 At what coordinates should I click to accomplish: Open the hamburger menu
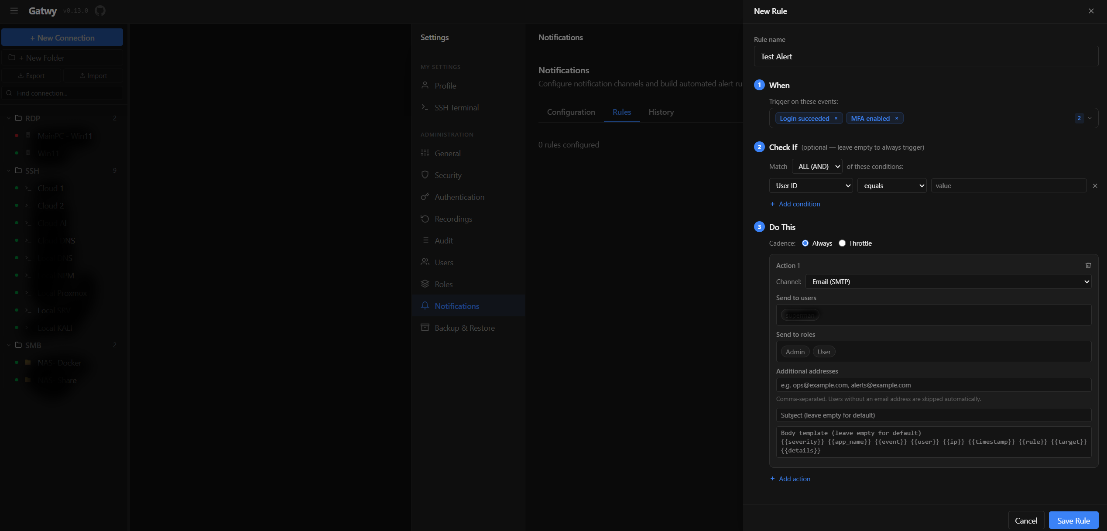[14, 10]
